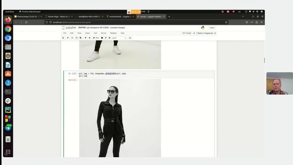Screen dimensions: 293x165
Task: Open Ubuntu Software from the dock
Action: (x=8, y=74)
